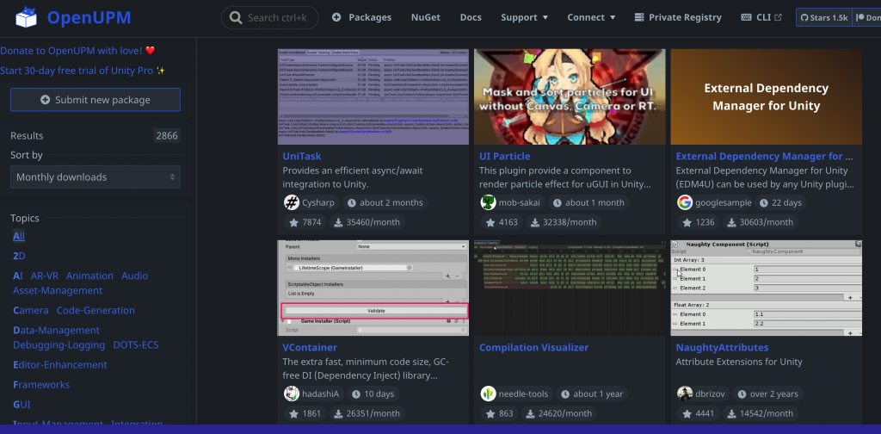This screenshot has width=881, height=434.
Task: Click Donate to OpenUPM with love link
Action: [x=77, y=51]
